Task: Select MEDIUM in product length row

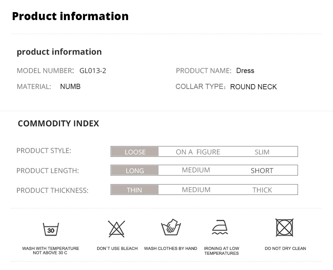Action: tap(196, 170)
